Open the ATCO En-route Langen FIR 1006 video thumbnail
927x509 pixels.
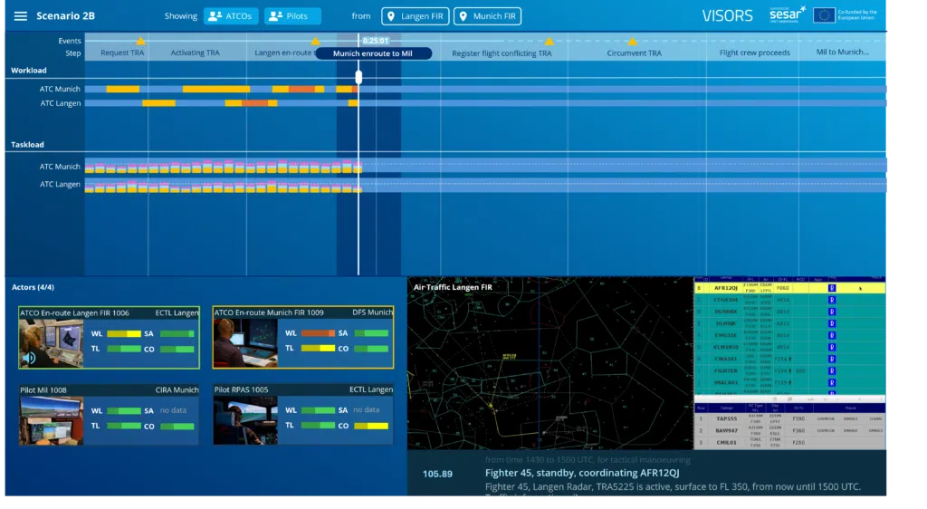[51, 343]
